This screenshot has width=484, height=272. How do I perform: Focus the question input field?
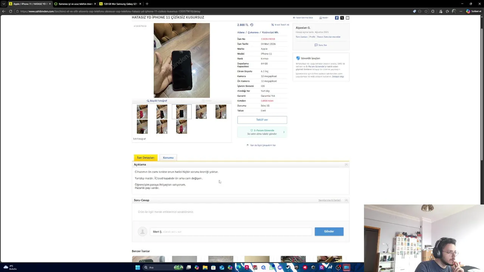click(x=231, y=232)
